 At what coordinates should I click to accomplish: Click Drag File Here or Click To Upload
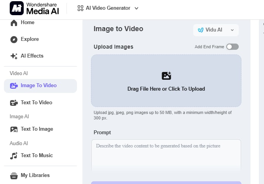pyautogui.click(x=166, y=89)
